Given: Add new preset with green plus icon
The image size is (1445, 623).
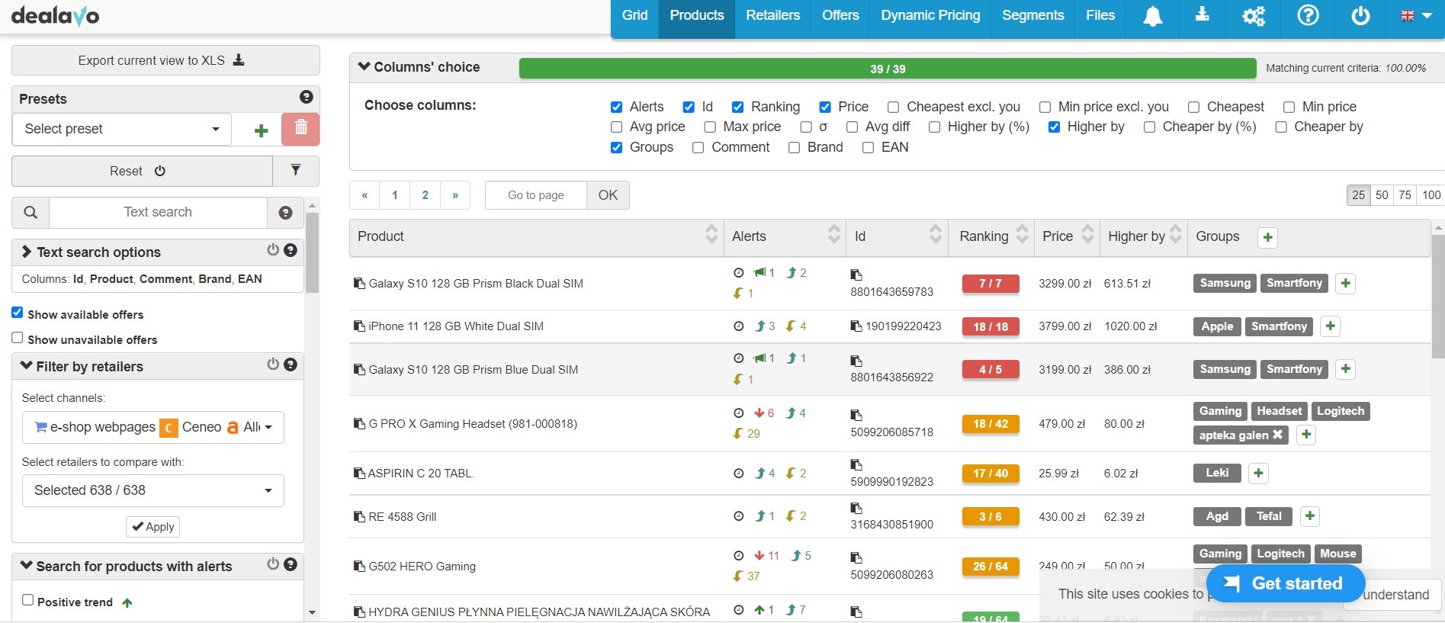Looking at the screenshot, I should pyautogui.click(x=261, y=130).
